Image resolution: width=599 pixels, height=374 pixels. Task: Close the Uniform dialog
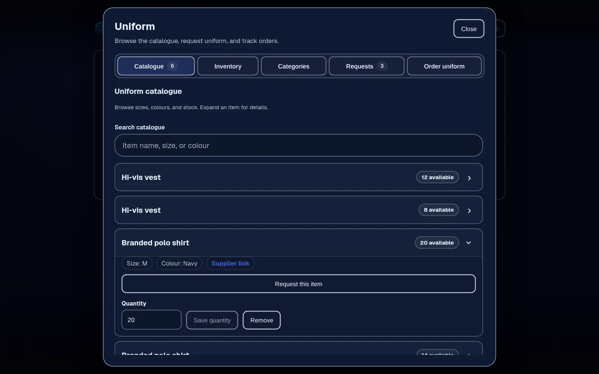click(469, 29)
